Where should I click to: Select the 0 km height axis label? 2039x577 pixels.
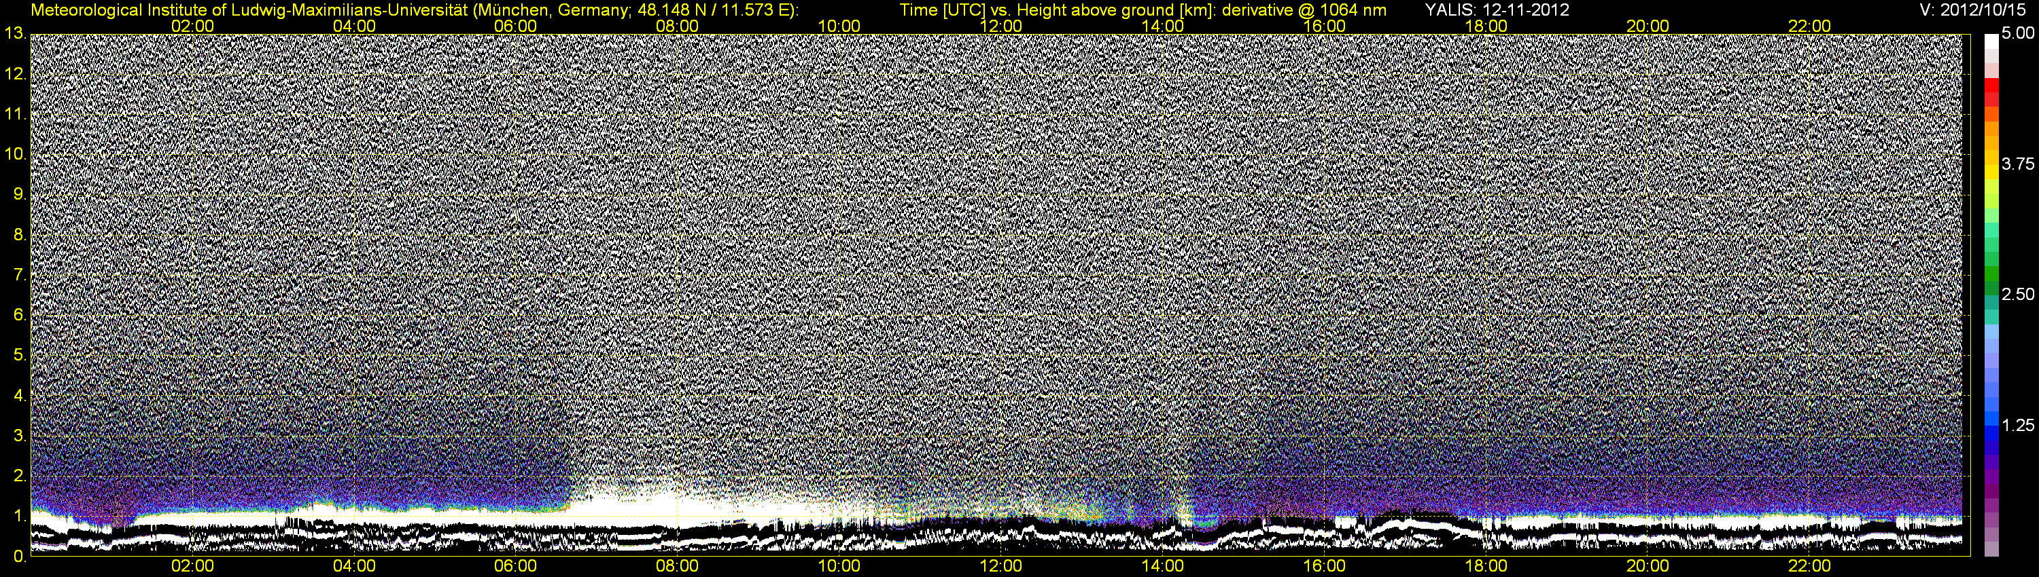click(20, 557)
